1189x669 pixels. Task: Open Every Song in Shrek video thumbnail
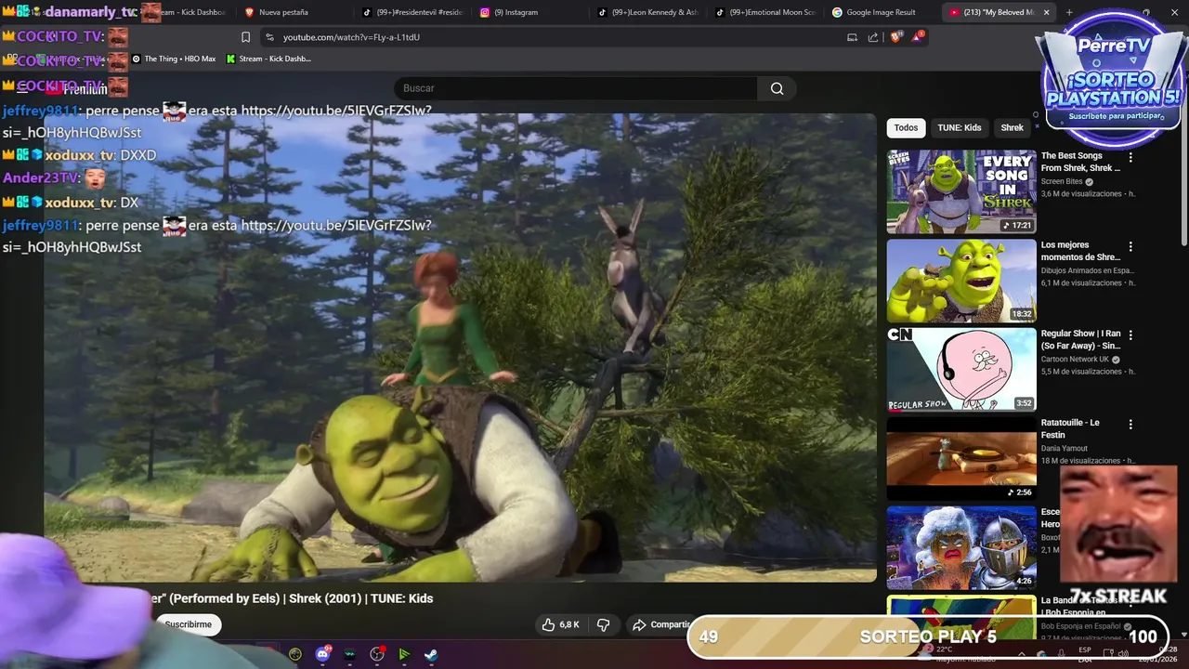pyautogui.click(x=961, y=191)
